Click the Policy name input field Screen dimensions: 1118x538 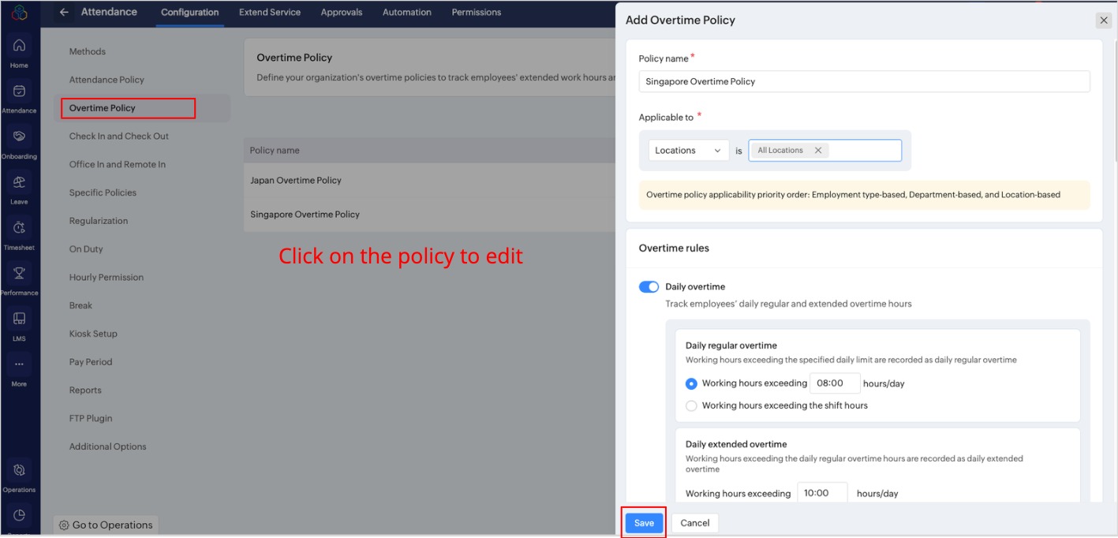pyautogui.click(x=864, y=81)
